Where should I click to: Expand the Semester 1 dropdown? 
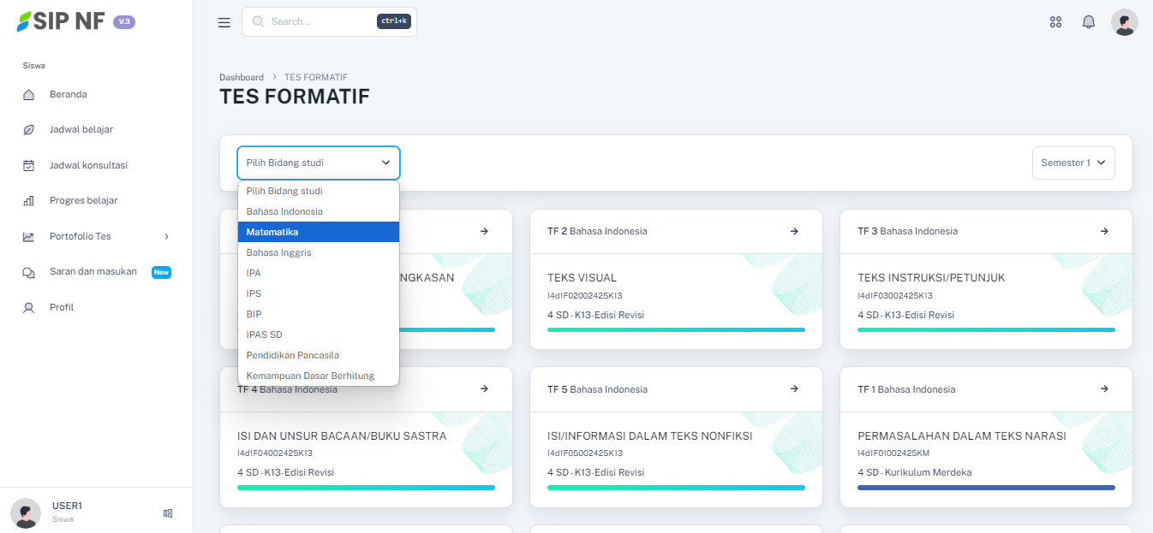click(1073, 163)
